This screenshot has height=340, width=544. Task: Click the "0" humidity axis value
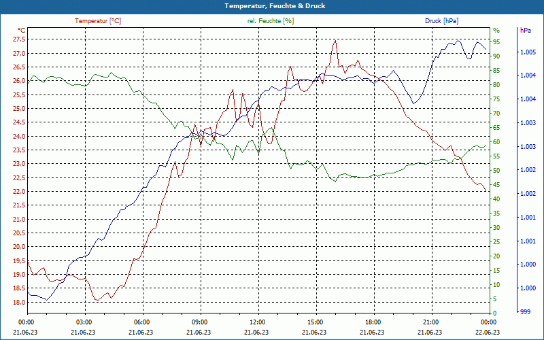tap(495, 313)
